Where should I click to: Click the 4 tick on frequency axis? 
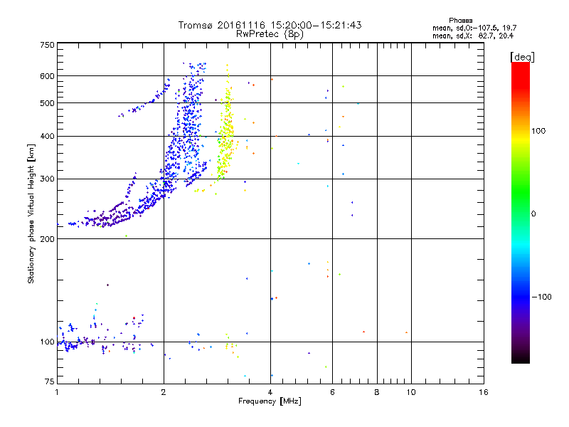coord(270,392)
